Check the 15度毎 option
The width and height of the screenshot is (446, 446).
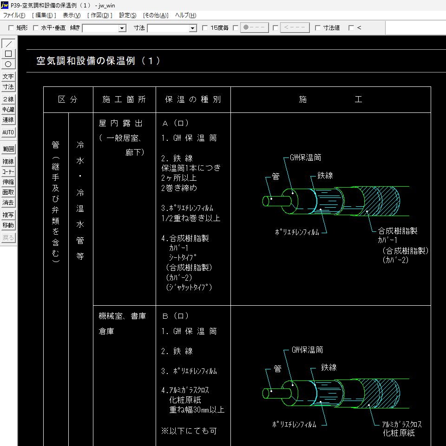(205, 28)
